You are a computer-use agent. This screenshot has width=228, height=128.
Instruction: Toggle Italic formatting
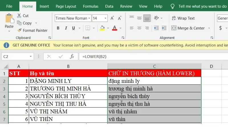[x=66, y=28]
